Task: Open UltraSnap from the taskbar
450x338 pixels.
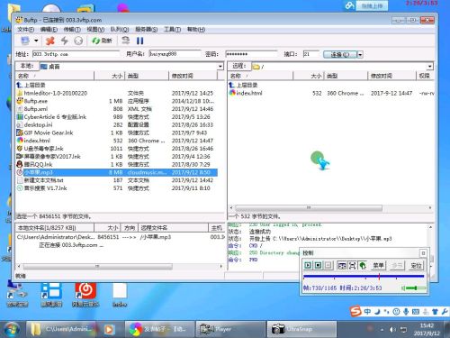Action: [301, 329]
